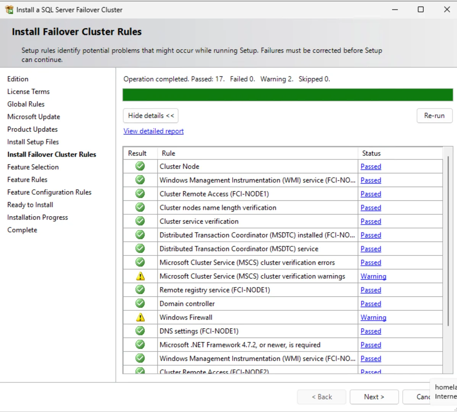
Task: Click check icon for Cluster nodes name length verification
Action: pyautogui.click(x=140, y=207)
